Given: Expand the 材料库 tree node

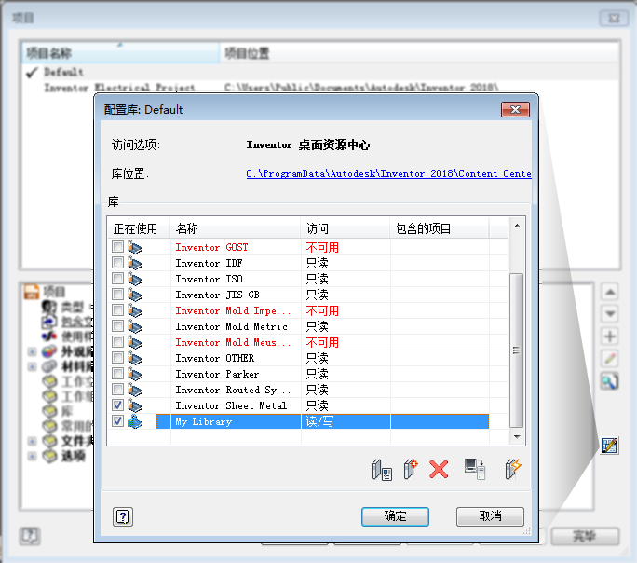Looking at the screenshot, I should pos(32,366).
